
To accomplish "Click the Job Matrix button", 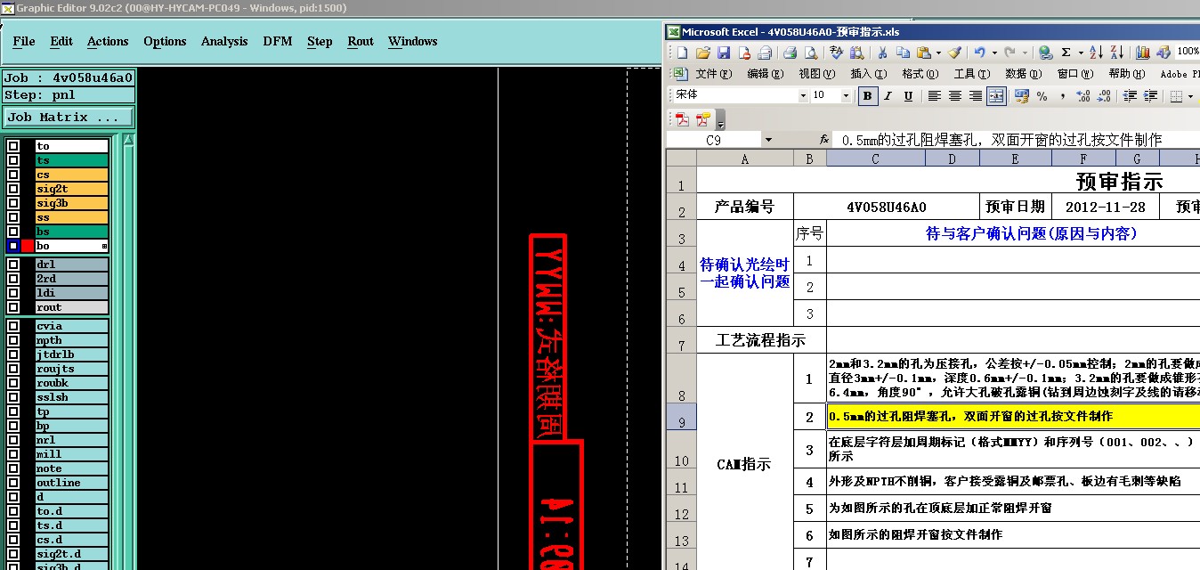I will tap(69, 117).
